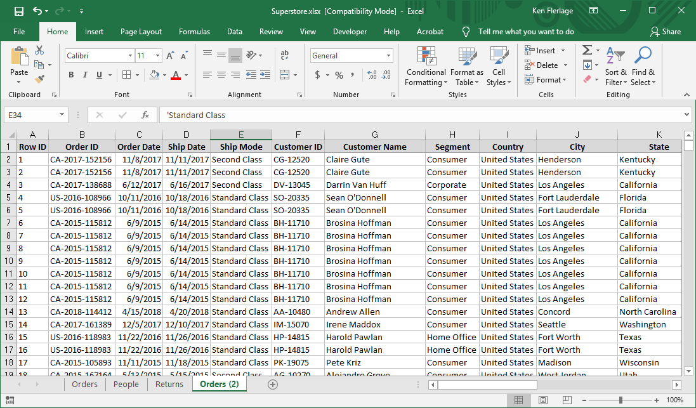Click in Tell me what you want to do
This screenshot has width=696, height=408.
click(x=525, y=32)
